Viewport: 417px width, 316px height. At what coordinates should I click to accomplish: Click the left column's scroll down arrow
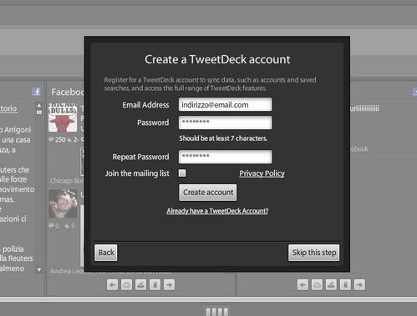(x=39, y=269)
